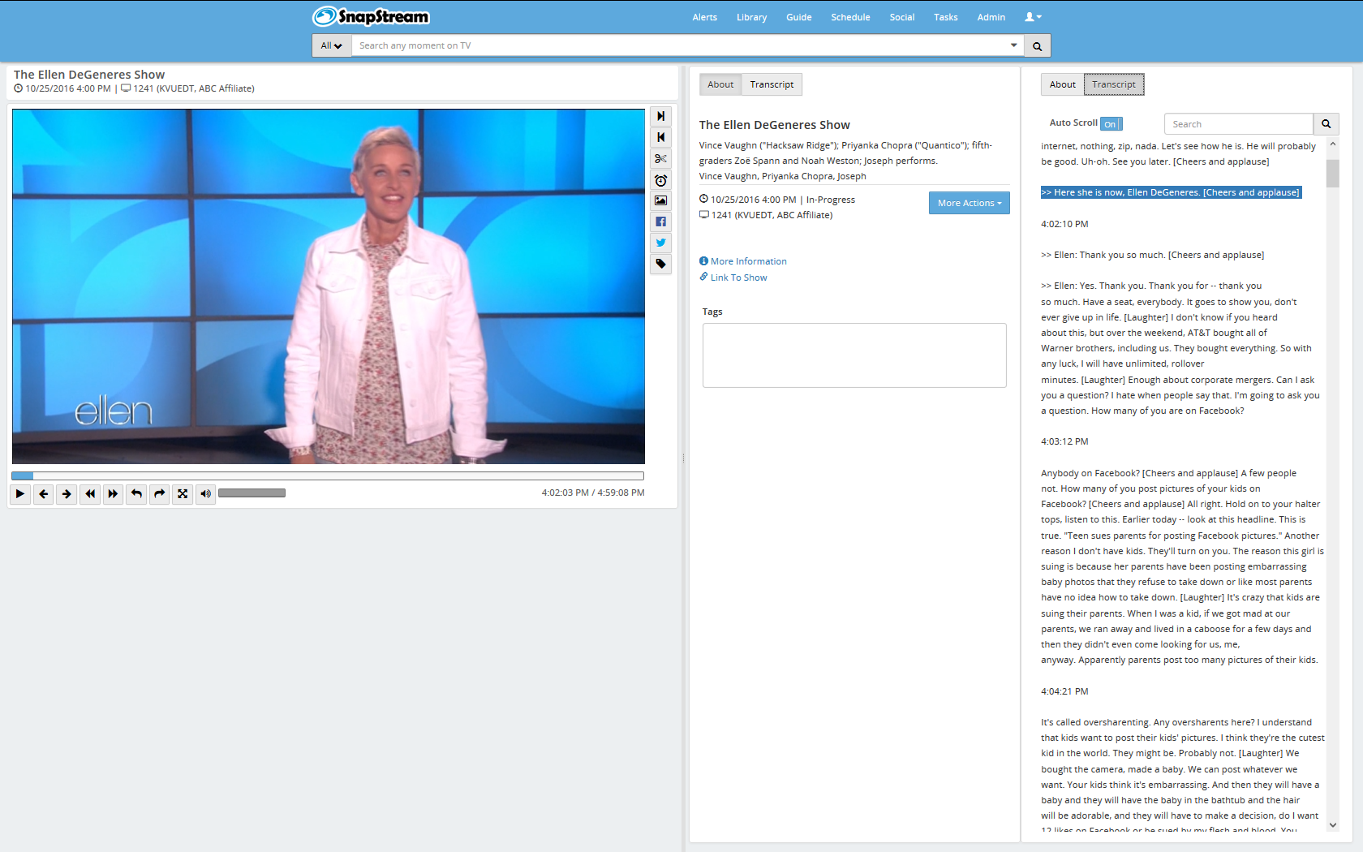Click the transcript scrollbar thumb
The width and height of the screenshot is (1363, 852).
tap(1332, 174)
